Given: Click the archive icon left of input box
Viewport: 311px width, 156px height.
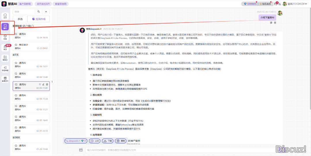Looking at the screenshot, I should tap(81, 150).
